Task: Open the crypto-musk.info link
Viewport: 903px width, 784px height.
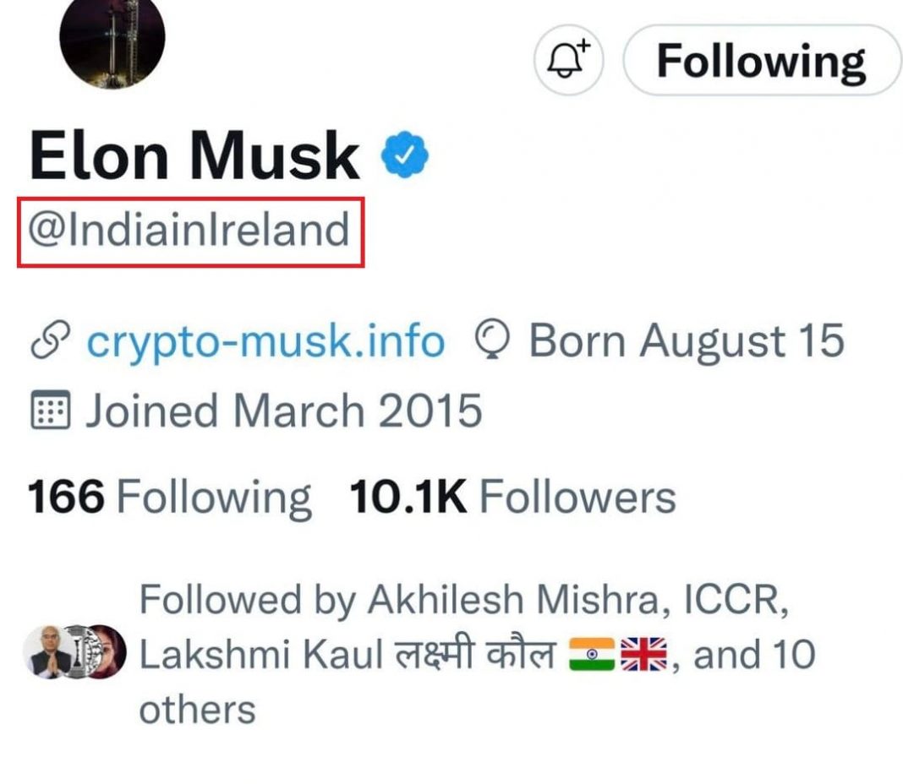Action: (265, 340)
